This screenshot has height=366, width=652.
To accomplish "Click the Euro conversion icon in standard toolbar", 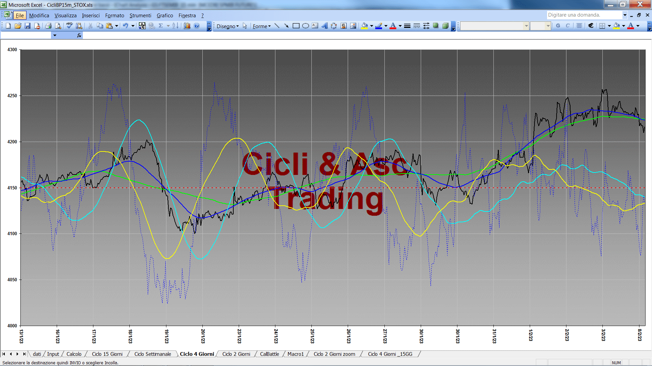I will point(142,26).
